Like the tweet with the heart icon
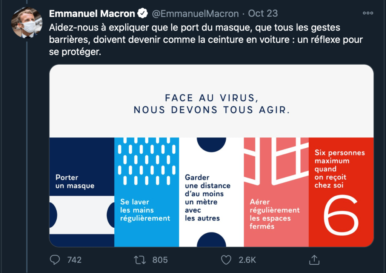This screenshot has width=386, height=273. pos(226,260)
